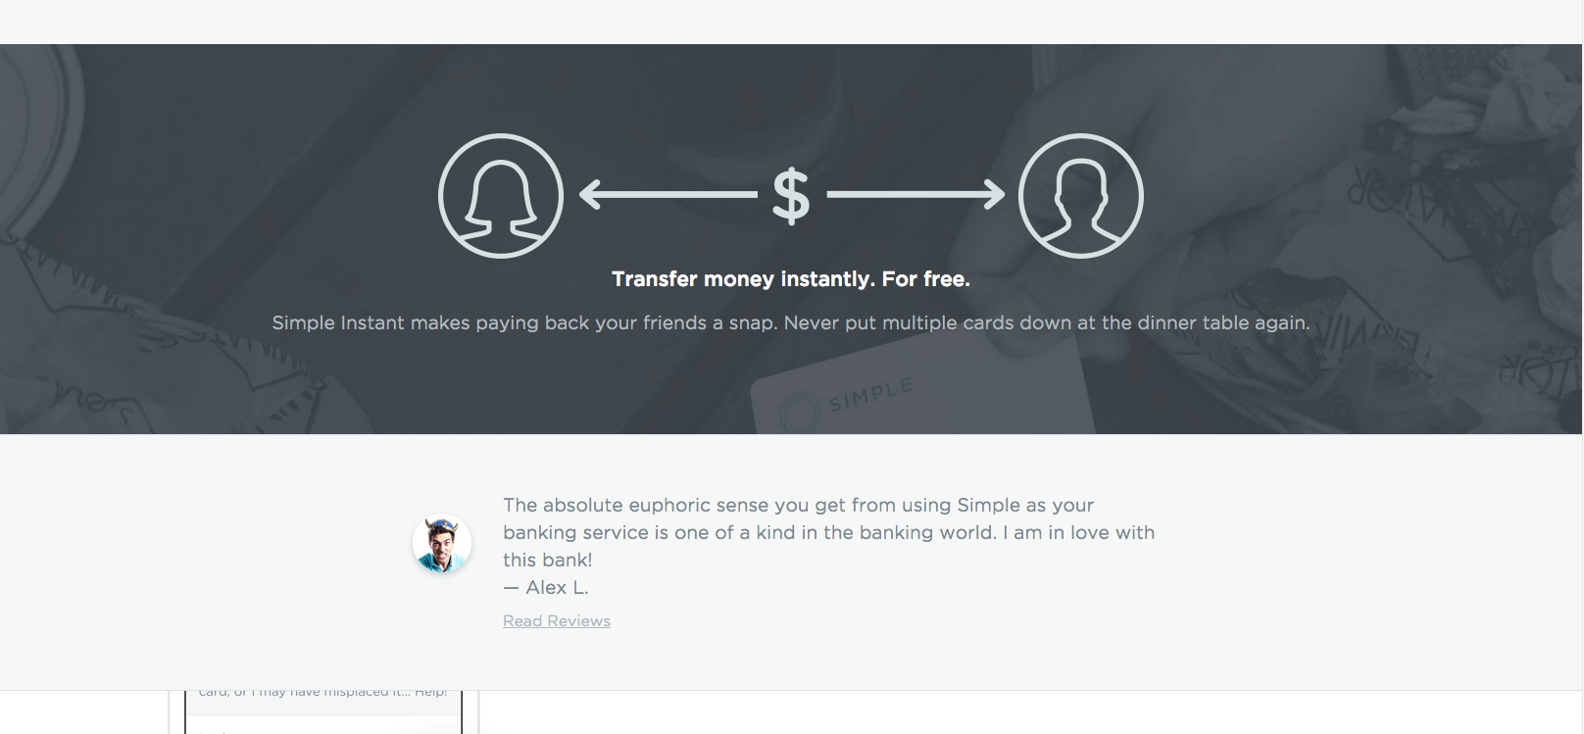Click the 'Transfer money instantly. For free.' heading
The width and height of the screenshot is (1584, 734).
click(791, 279)
